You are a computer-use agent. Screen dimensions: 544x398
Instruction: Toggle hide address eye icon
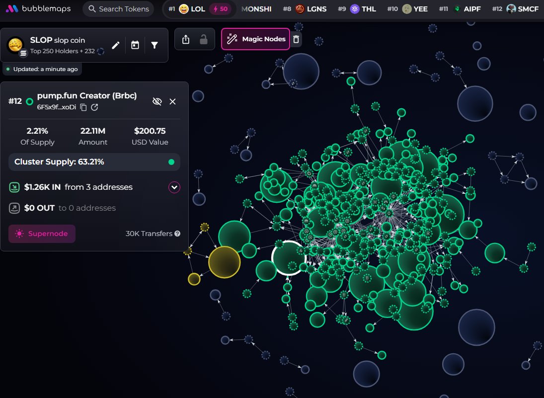(x=157, y=101)
